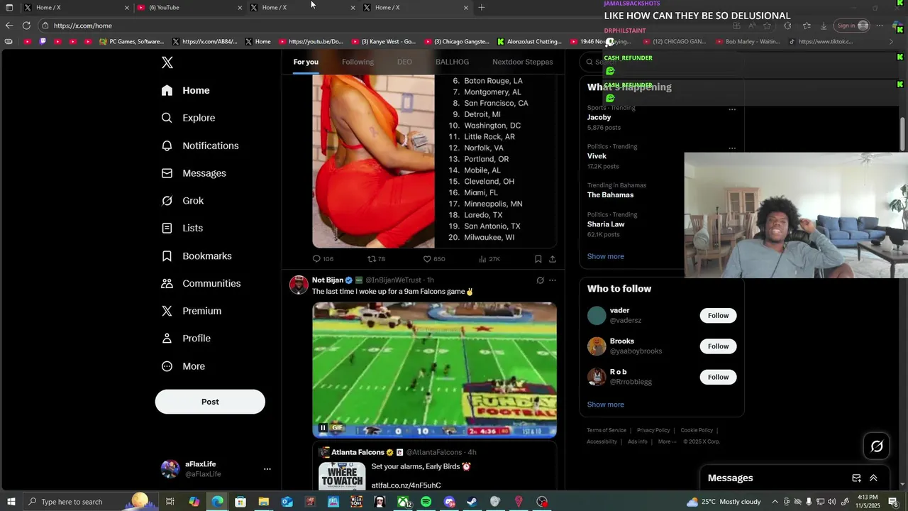The image size is (908, 511).
Task: Follow Brooks
Action: pos(718,346)
